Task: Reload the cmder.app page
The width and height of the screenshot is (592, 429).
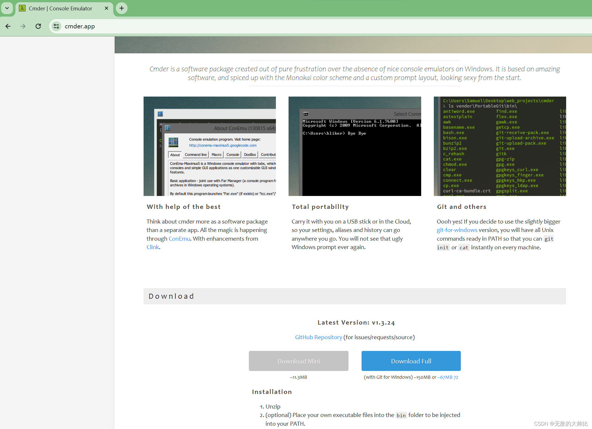Action: (x=38, y=26)
